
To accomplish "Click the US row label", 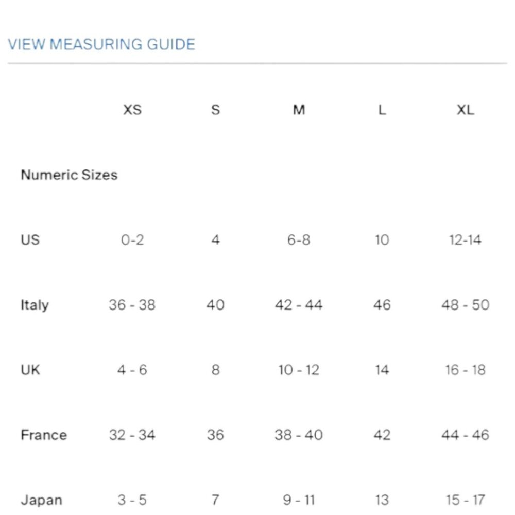I will [30, 240].
